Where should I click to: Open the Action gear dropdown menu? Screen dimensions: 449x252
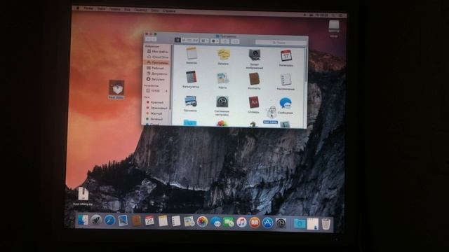(x=215, y=41)
